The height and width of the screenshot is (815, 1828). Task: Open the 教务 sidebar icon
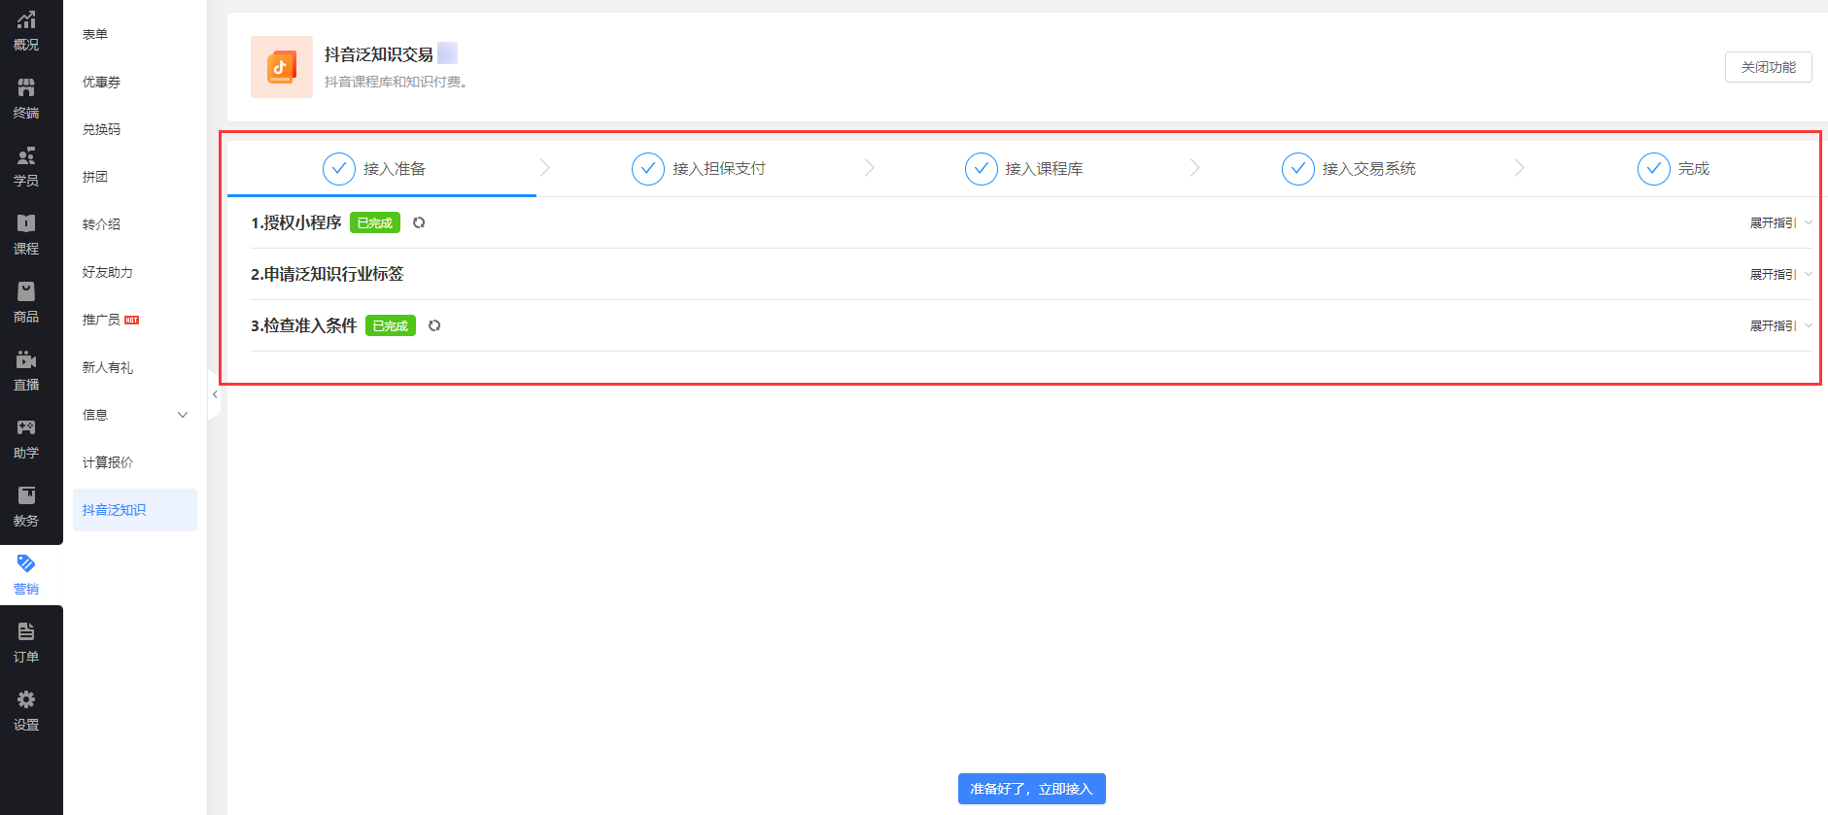26,507
